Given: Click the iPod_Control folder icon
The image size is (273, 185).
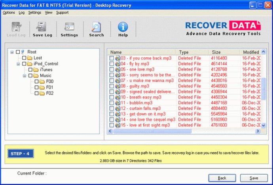Looking at the screenshot, I should 30,64.
